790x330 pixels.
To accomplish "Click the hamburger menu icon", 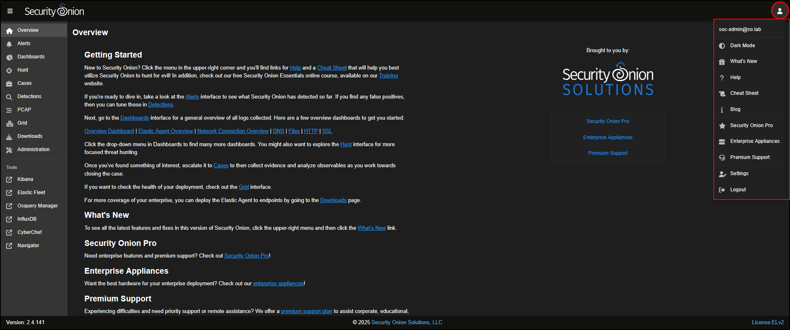I will 10,11.
